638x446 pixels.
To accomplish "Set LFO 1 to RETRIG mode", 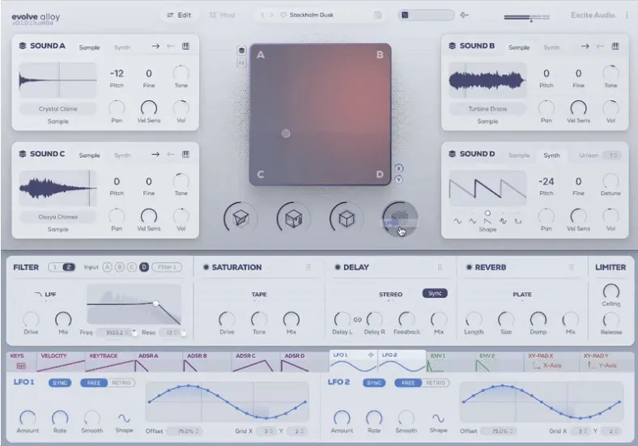I will point(121,383).
